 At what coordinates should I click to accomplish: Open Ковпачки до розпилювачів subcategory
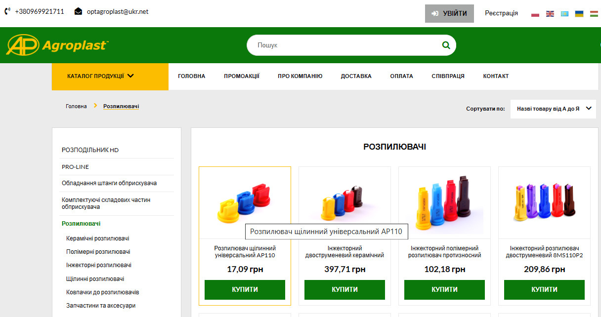point(103,292)
